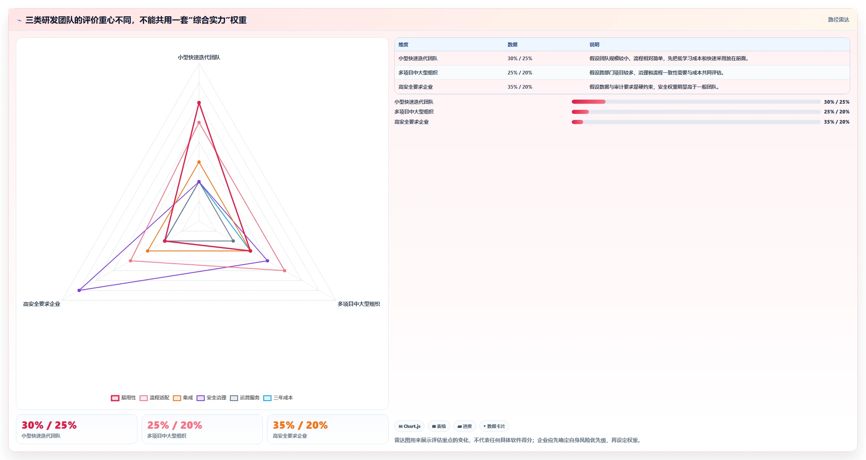Toggle the 易用性 legend item
866x460 pixels.
point(123,398)
